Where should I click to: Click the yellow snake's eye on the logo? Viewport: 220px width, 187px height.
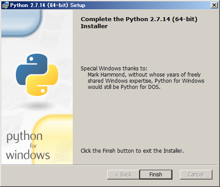coord(43,91)
